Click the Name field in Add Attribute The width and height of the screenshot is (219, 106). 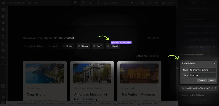[202, 70]
